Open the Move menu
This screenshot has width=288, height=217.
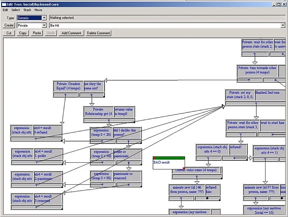(38, 10)
